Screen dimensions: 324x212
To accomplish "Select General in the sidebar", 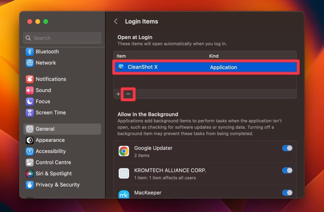I will click(62, 129).
